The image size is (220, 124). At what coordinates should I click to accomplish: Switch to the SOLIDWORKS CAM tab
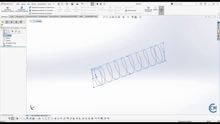tap(91, 17)
